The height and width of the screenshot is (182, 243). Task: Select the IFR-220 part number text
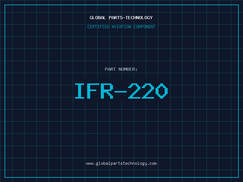[121, 91]
